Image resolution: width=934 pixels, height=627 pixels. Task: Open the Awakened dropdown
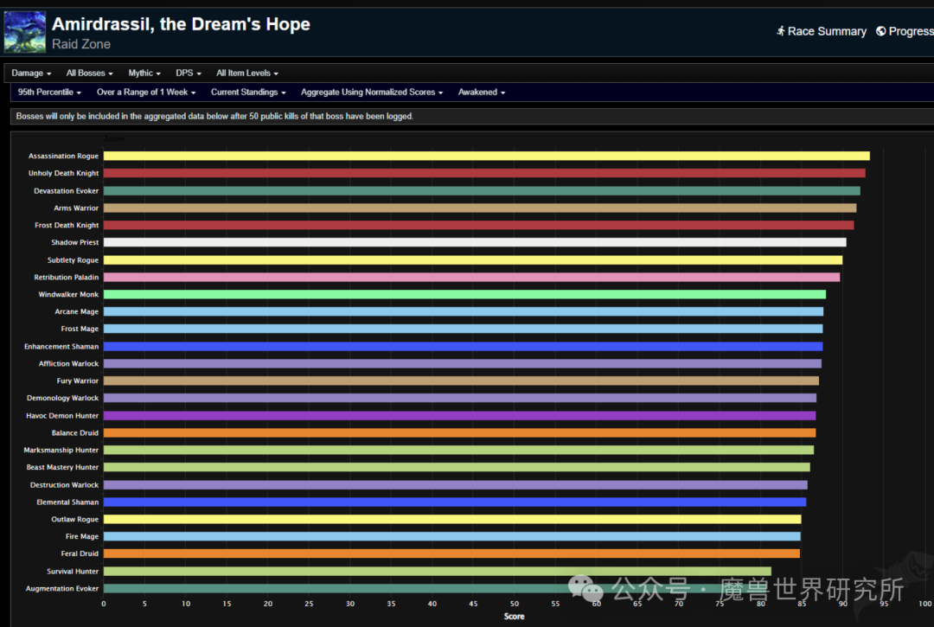coord(482,92)
